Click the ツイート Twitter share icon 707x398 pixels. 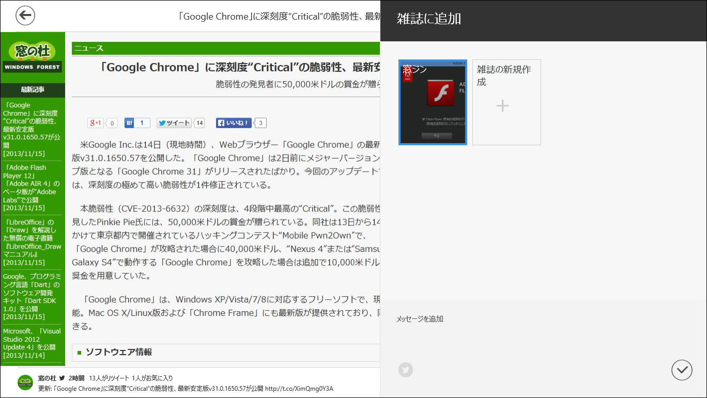coord(173,123)
